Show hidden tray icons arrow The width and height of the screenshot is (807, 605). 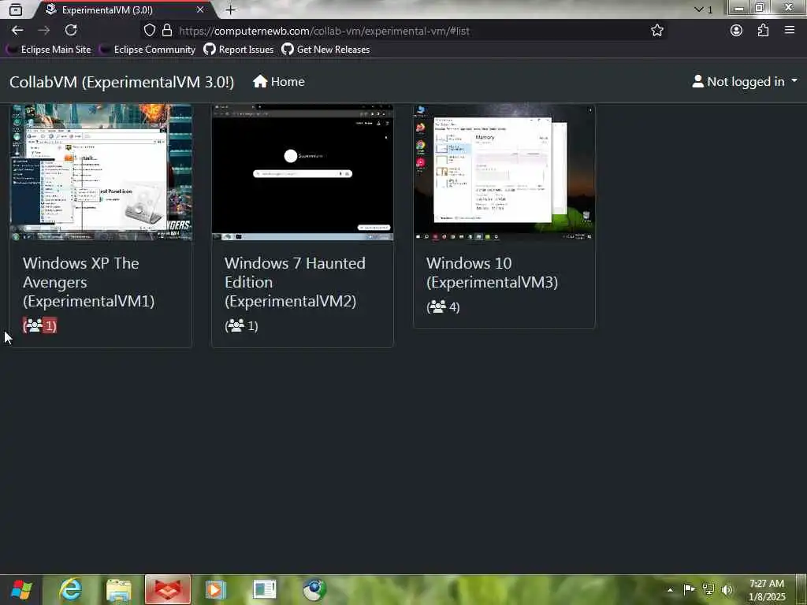(670, 590)
